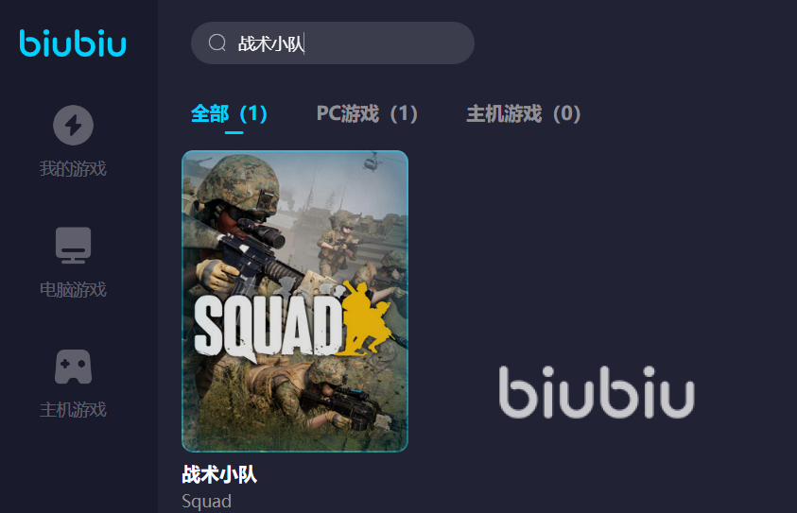Go to the 电脑游戏 sidebar label
The image size is (797, 513).
73,289
